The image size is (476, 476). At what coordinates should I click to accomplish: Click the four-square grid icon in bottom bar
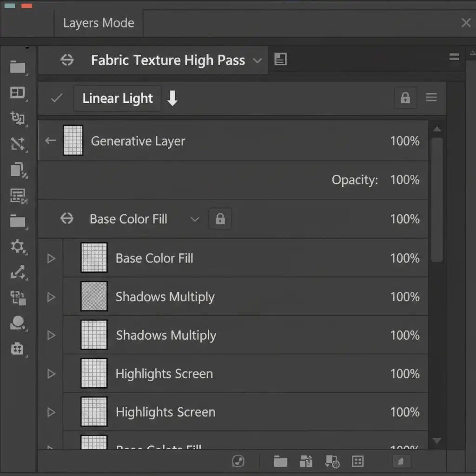357,461
